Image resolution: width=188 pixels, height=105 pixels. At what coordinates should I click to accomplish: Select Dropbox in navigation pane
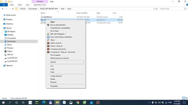tap(9, 20)
